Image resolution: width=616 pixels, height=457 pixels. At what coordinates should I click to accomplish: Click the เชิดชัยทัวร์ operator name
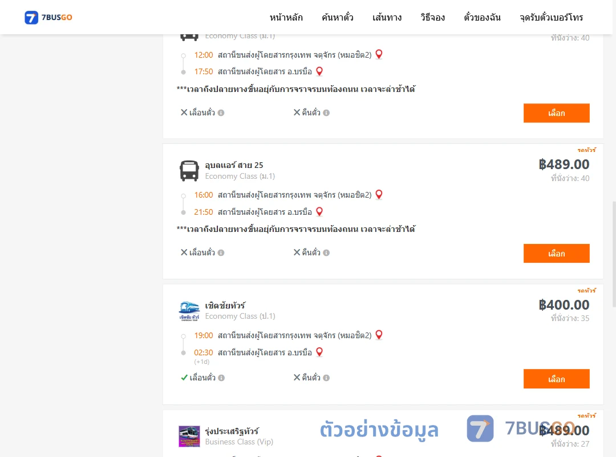225,306
